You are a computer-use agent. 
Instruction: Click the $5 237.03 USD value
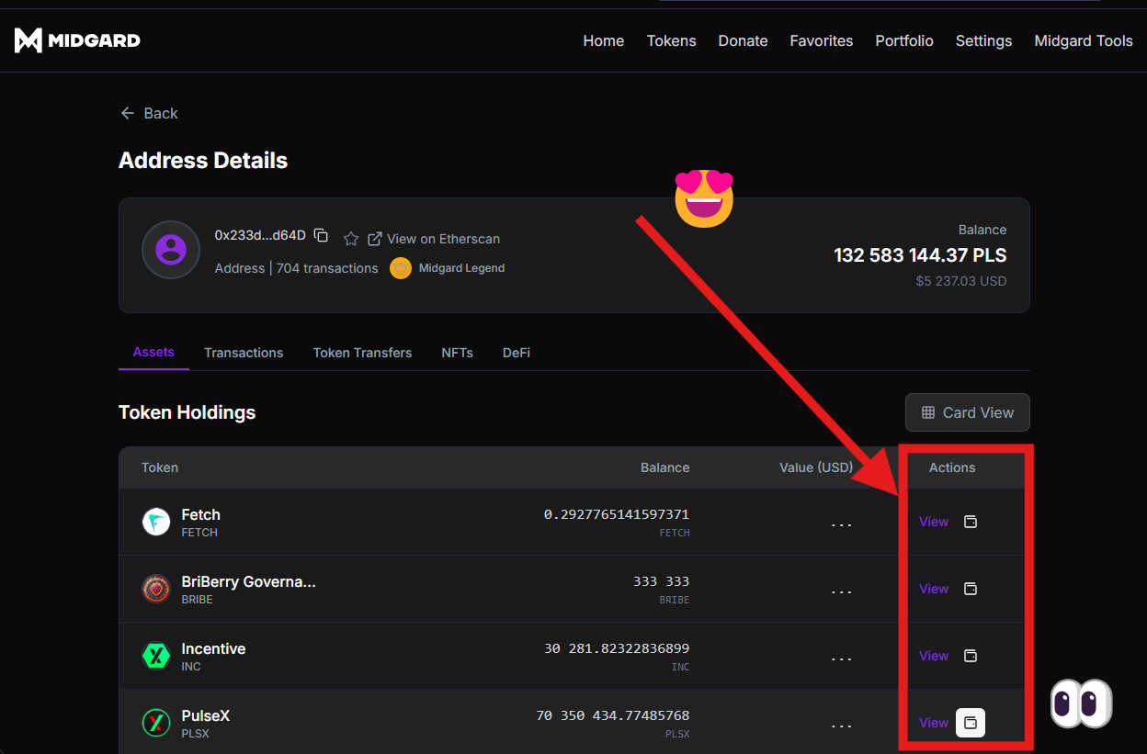961,281
